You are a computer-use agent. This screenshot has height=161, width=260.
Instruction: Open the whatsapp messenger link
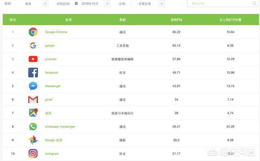point(60,126)
